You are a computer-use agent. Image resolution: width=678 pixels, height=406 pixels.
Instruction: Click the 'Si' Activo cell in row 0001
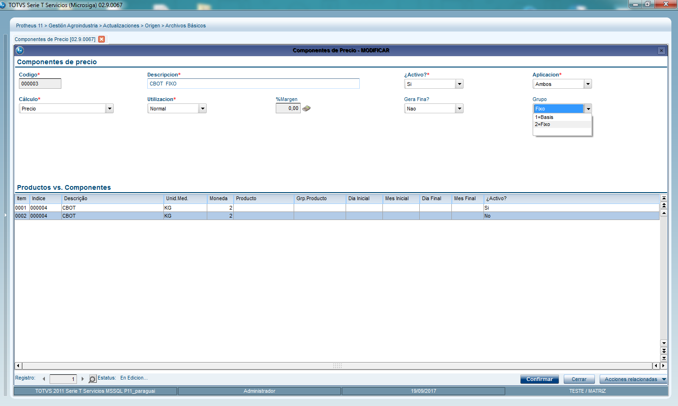coord(572,208)
